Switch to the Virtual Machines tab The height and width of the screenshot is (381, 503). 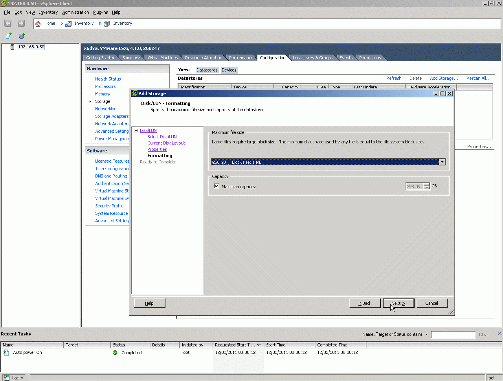(x=162, y=58)
